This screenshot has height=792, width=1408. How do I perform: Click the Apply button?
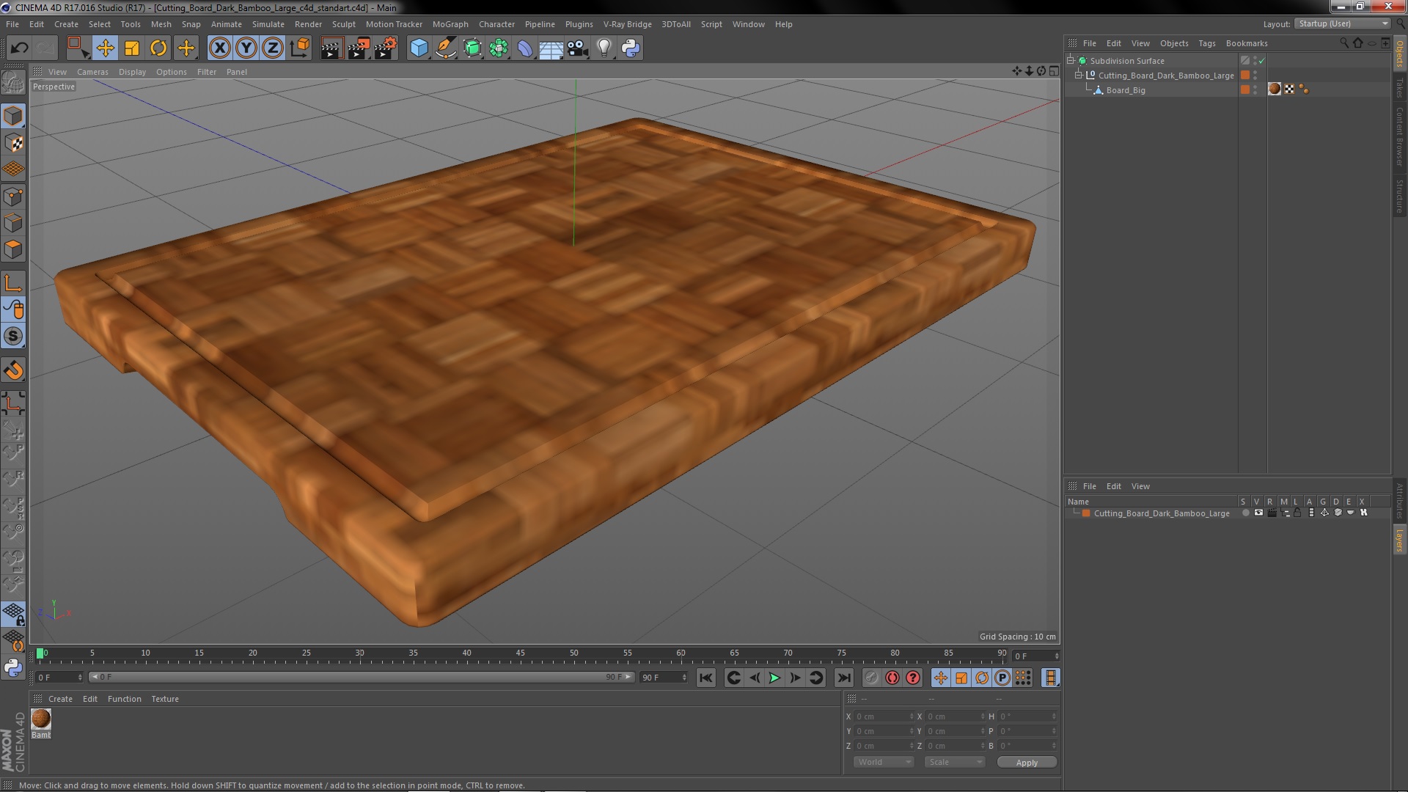click(x=1027, y=763)
